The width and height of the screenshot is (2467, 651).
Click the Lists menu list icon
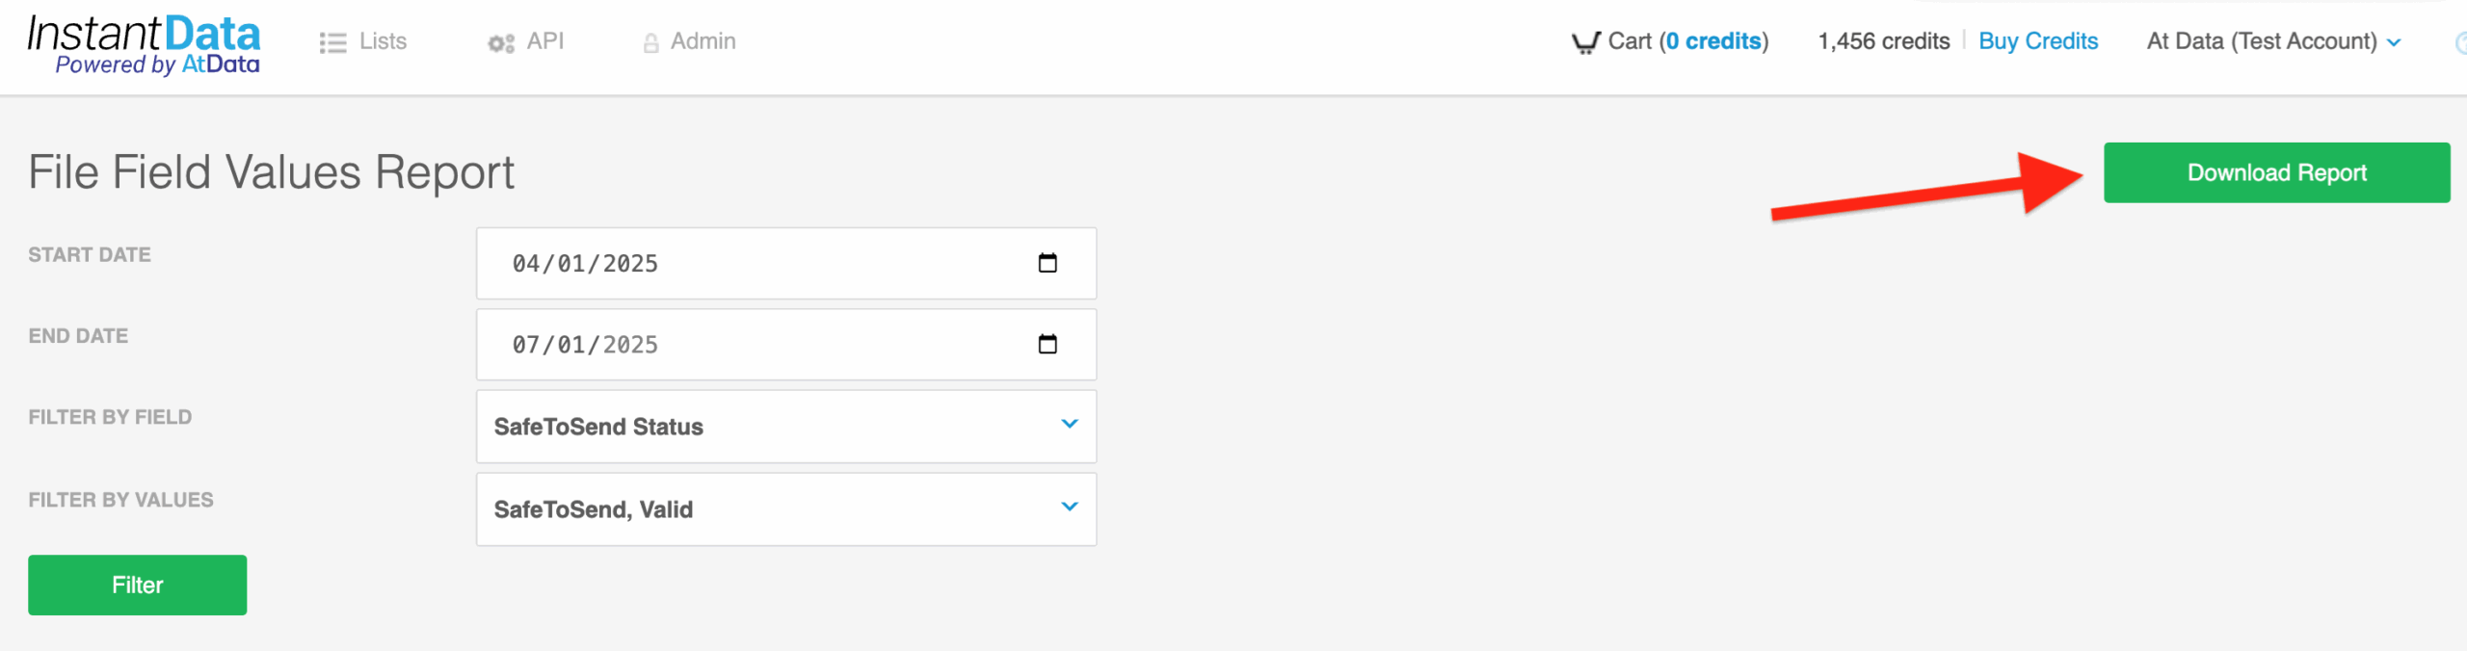click(x=332, y=43)
